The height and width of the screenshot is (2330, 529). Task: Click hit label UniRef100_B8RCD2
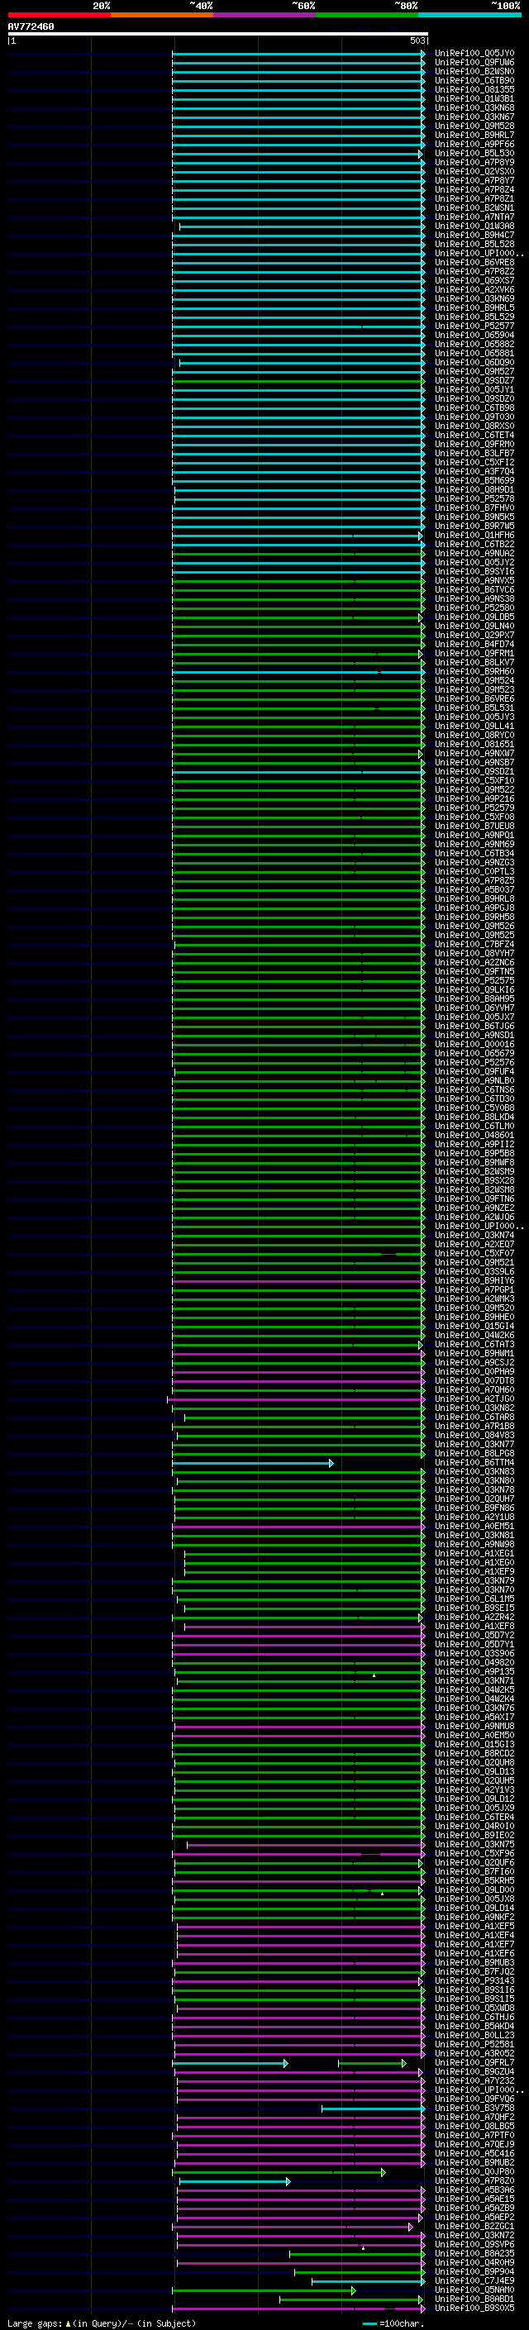point(474,1753)
